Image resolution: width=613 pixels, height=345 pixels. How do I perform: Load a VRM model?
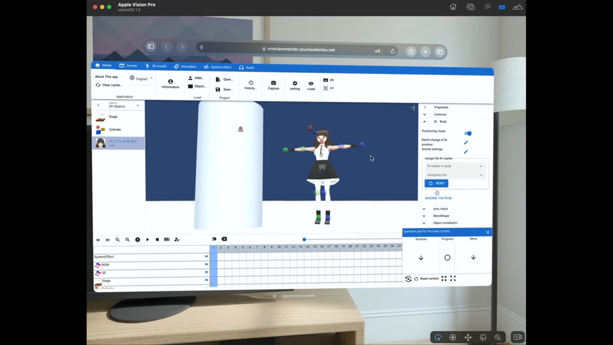[x=196, y=78]
